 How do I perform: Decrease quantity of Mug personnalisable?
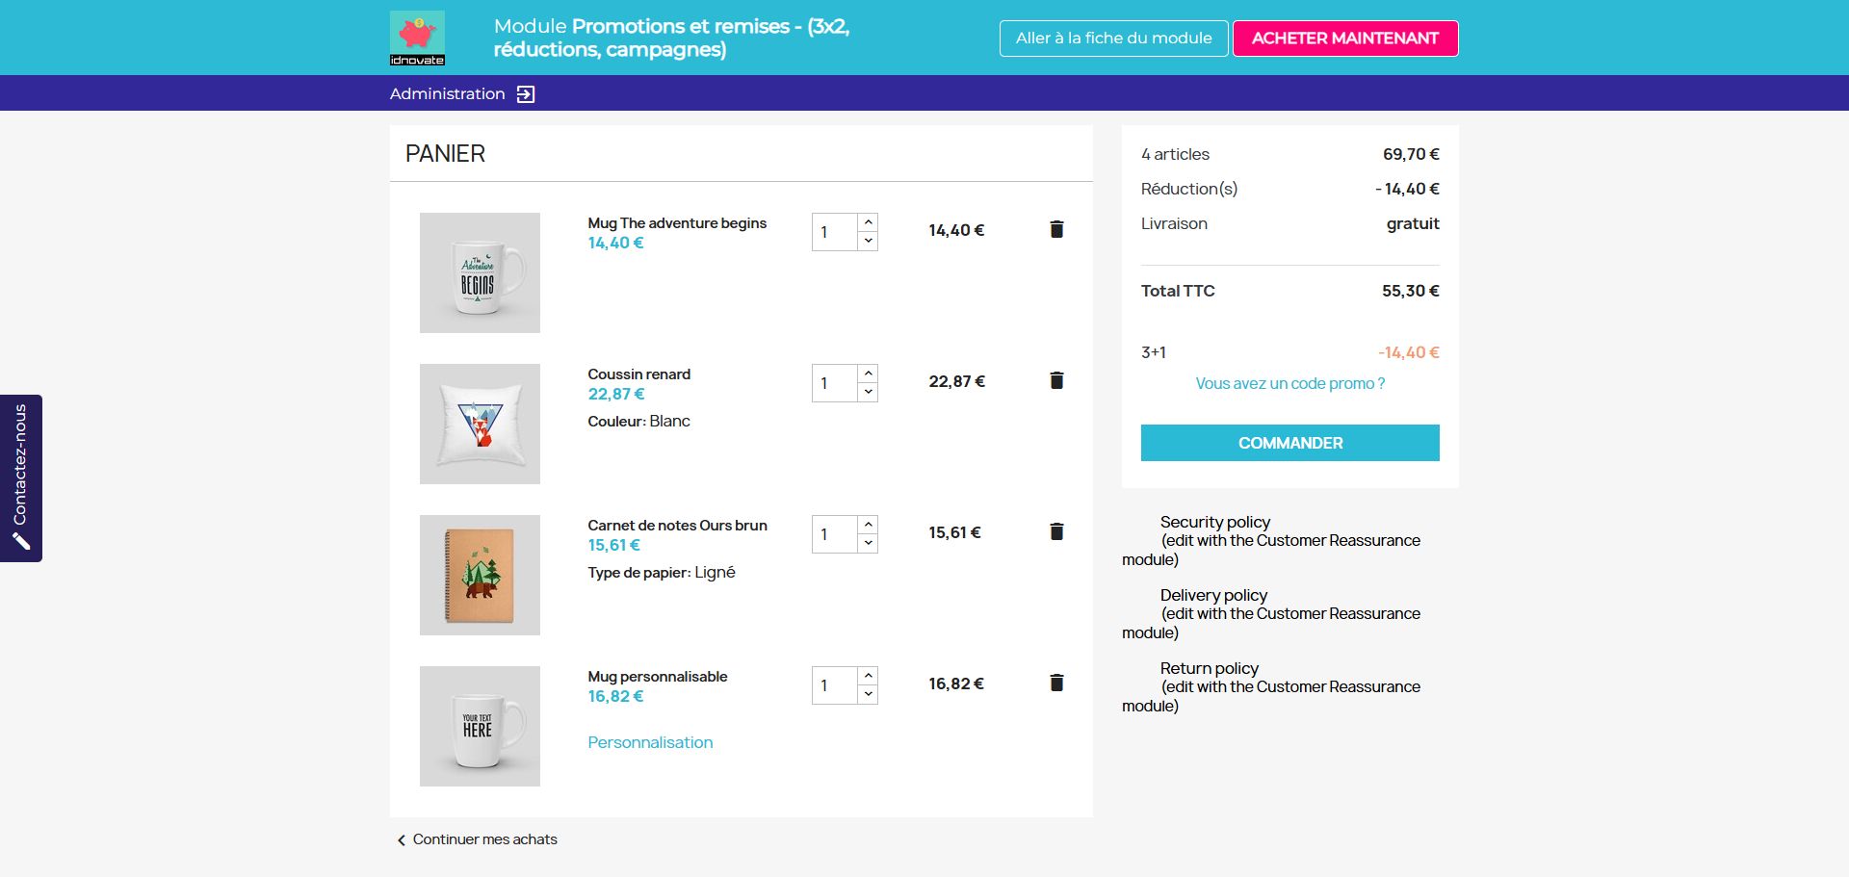tap(868, 695)
